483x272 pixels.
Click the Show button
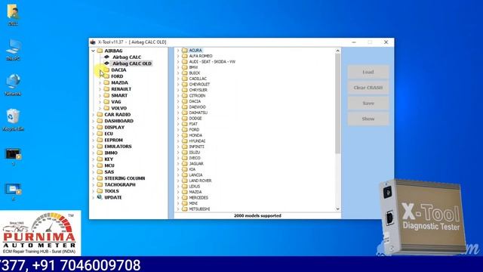[x=368, y=119]
